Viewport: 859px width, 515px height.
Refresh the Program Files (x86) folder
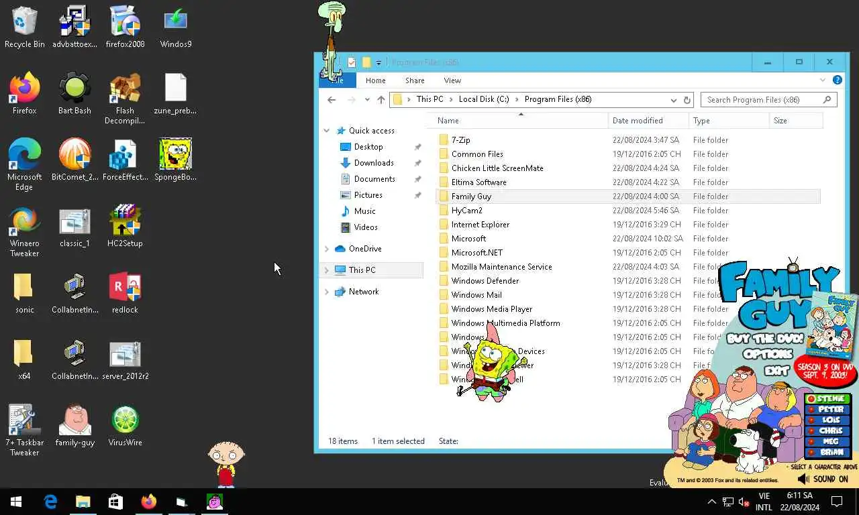(687, 100)
